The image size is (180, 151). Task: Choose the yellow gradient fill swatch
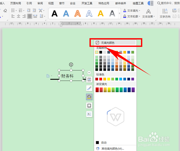[109, 90]
